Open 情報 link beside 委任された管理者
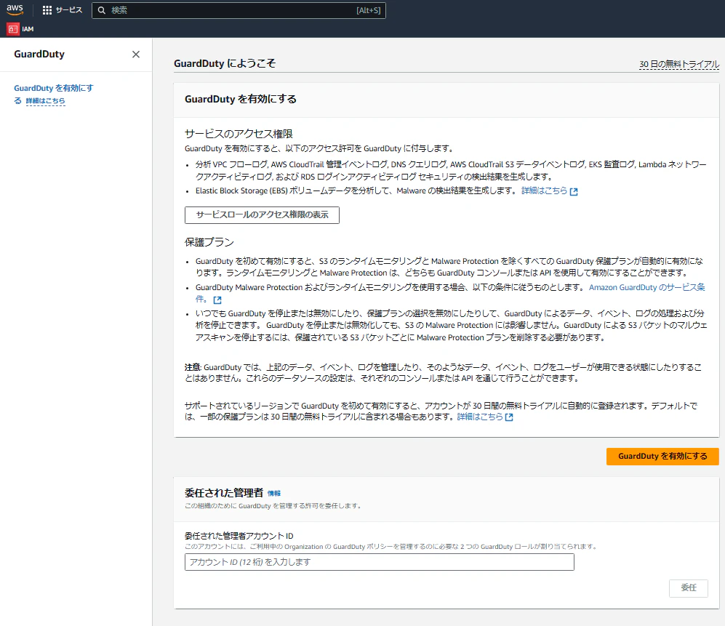725x626 pixels. tap(273, 493)
